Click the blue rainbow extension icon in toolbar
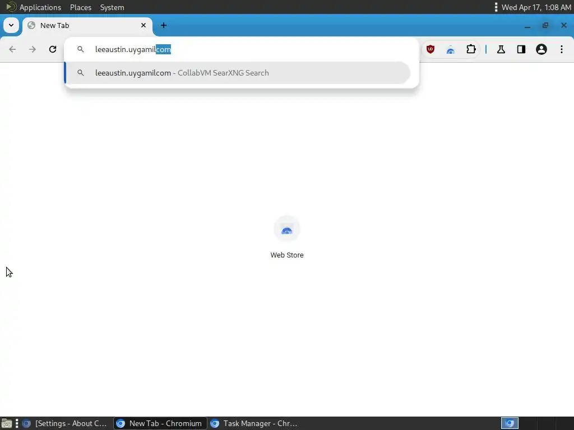The width and height of the screenshot is (574, 430). [451, 50]
